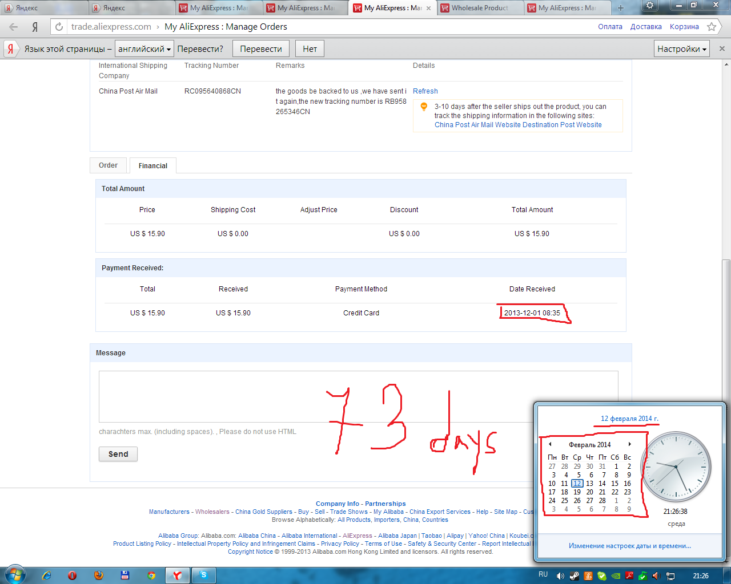Image resolution: width=731 pixels, height=584 pixels.
Task: Bookmark the page with the star icon
Action: pyautogui.click(x=712, y=27)
